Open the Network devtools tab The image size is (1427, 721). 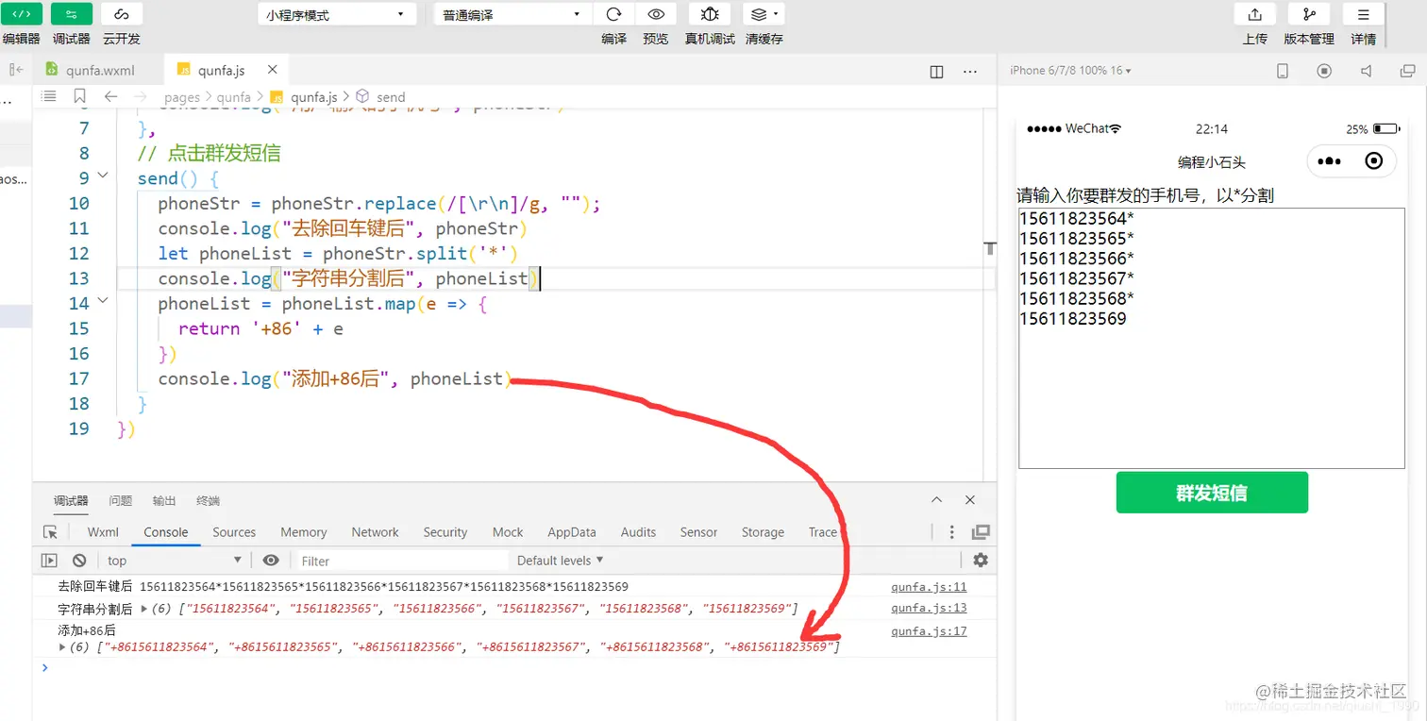coord(375,532)
